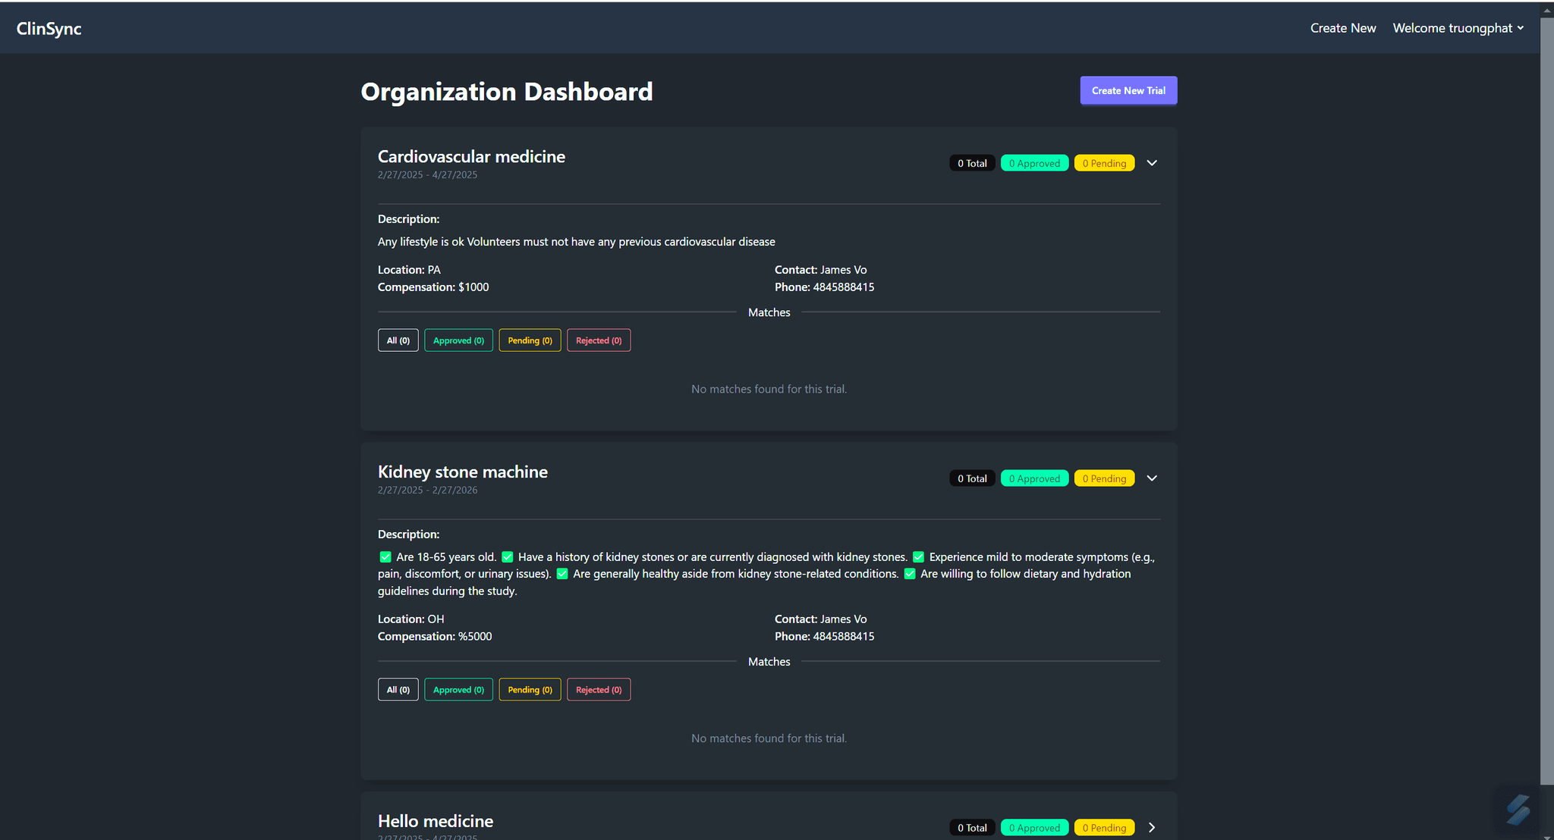Filter Cardiovascular matches by Rejected (0)
1554x840 pixels.
[598, 340]
